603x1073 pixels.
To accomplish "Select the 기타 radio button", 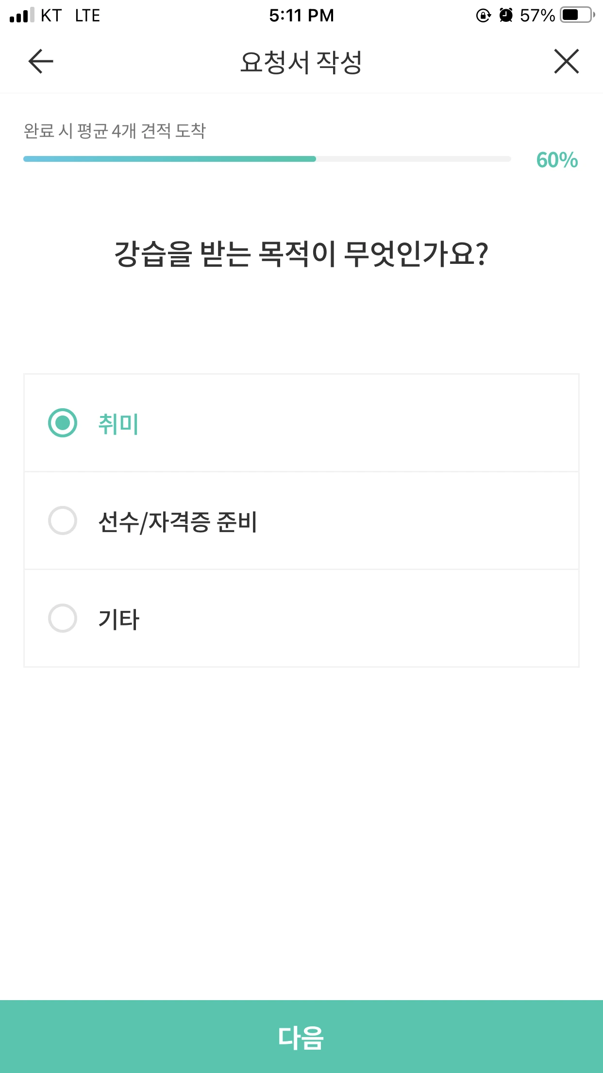I will point(63,618).
